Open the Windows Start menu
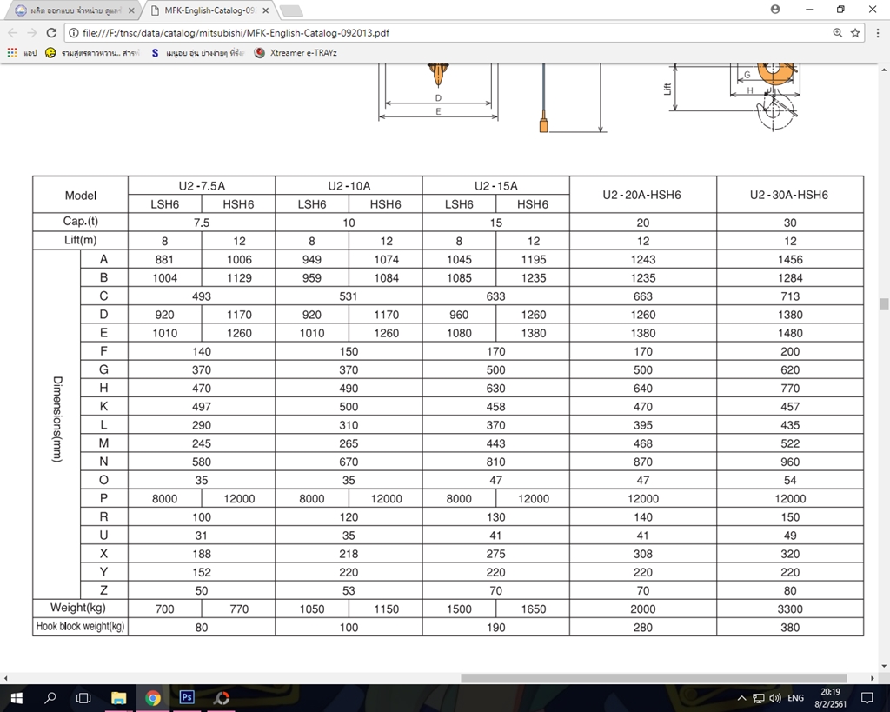The width and height of the screenshot is (890, 712). point(16,698)
